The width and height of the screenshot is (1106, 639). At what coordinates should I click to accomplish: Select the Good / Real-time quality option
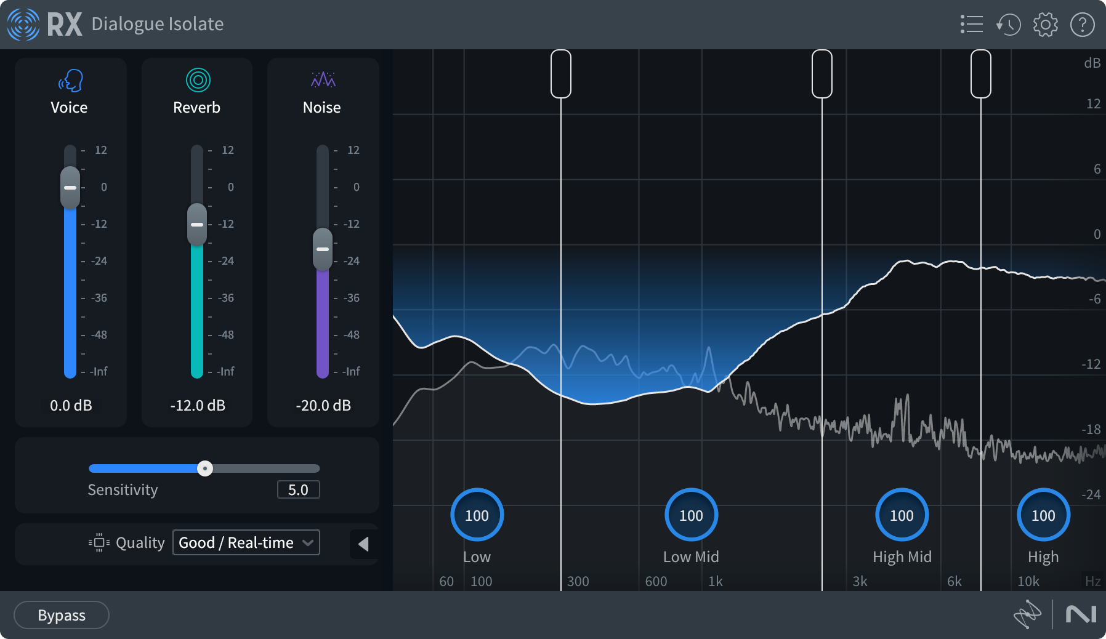[x=235, y=542]
